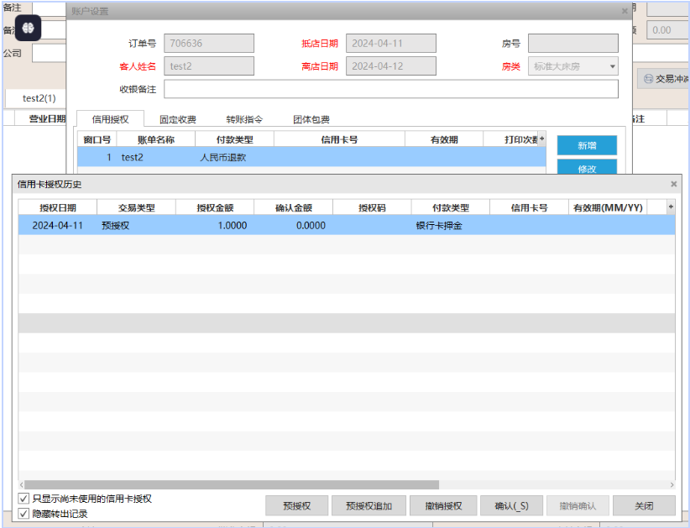The width and height of the screenshot is (690, 528).
Task: Click the asterisk column selector in 信用授权 grid
Action: click(x=542, y=139)
